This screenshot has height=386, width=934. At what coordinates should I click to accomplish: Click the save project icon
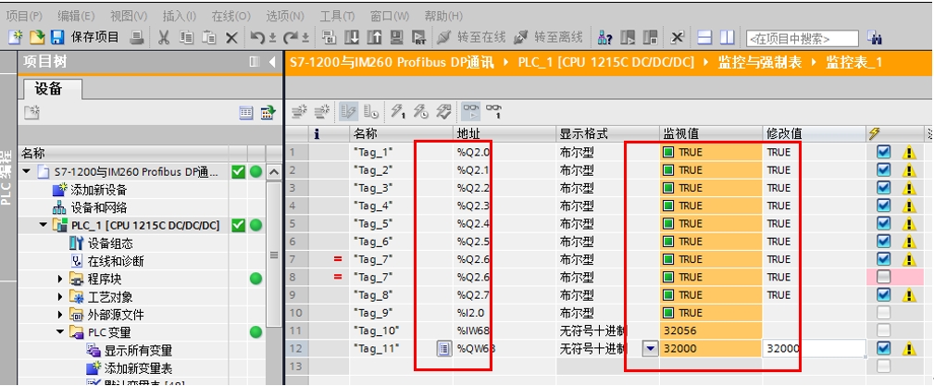coord(56,37)
